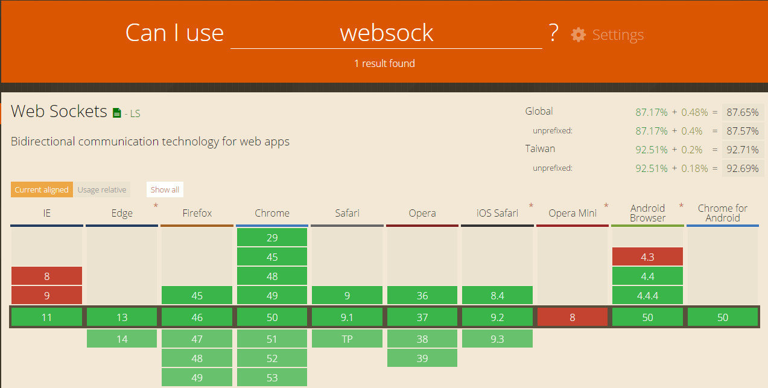The image size is (768, 388).
Task: Select the Chrome 29 cell
Action: coord(272,238)
